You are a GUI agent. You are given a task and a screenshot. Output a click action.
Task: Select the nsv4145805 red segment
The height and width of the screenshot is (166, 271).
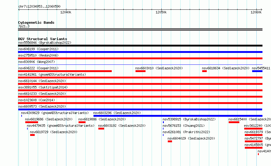click(x=254, y=148)
